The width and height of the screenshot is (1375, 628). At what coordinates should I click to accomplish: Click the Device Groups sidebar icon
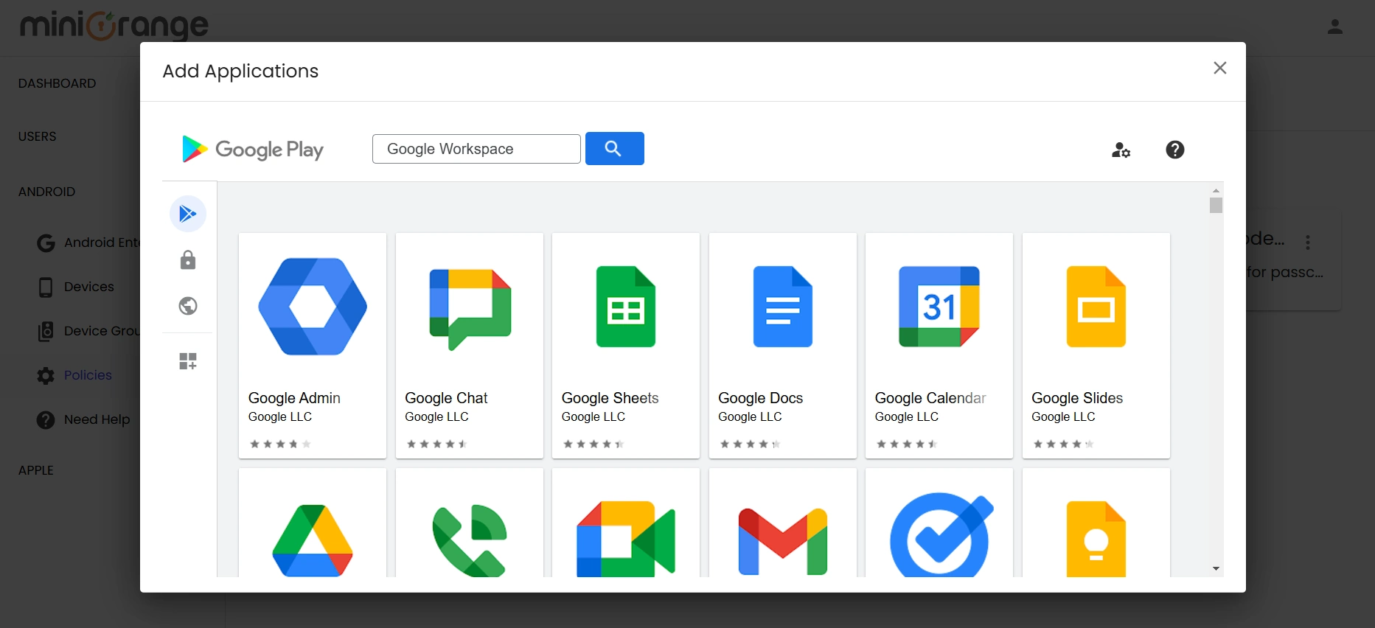46,331
